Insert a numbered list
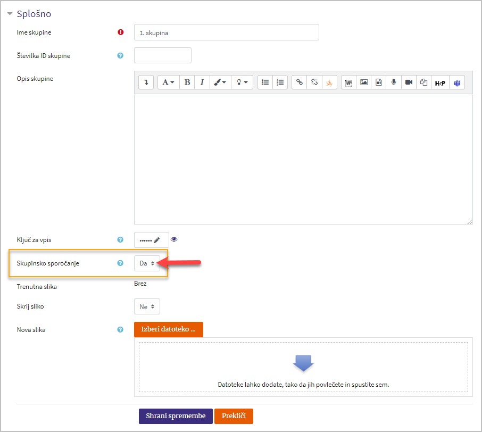 280,82
